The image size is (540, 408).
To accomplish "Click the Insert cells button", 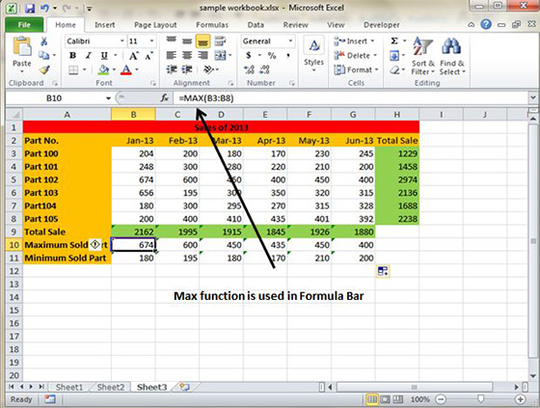I will 354,41.
